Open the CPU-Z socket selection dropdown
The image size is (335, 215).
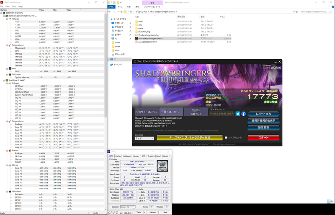pyautogui.click(x=128, y=207)
